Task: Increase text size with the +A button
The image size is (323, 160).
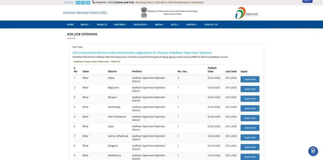Action: [x=88, y=3]
